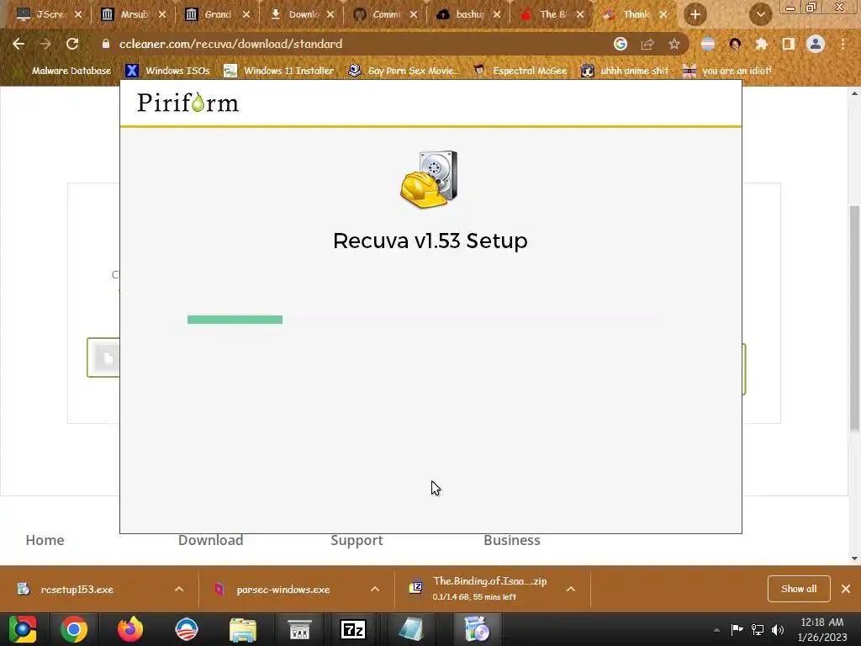
Task: Reload the ccleaner download page
Action: (72, 44)
